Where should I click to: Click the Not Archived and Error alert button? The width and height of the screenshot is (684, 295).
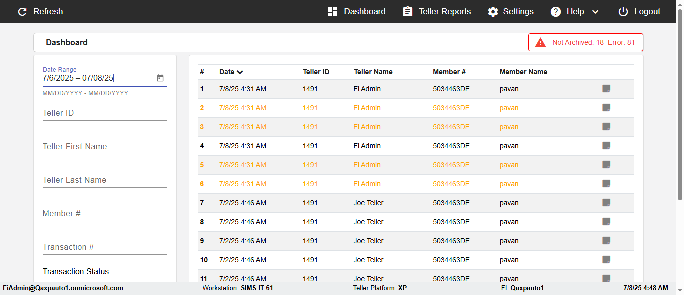586,43
